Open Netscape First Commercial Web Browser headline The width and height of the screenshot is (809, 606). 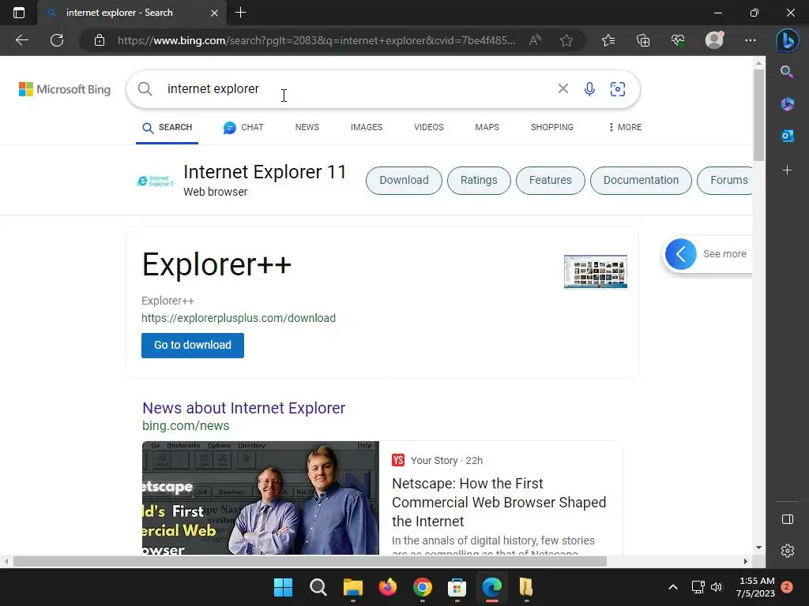[499, 503]
